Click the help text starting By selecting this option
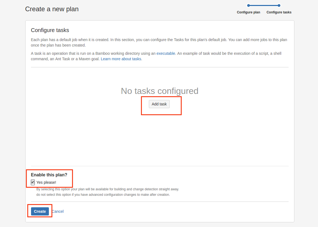This screenshot has width=318, height=227. [108, 189]
